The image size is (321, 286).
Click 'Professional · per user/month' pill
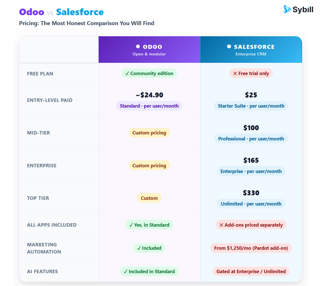coord(251,139)
